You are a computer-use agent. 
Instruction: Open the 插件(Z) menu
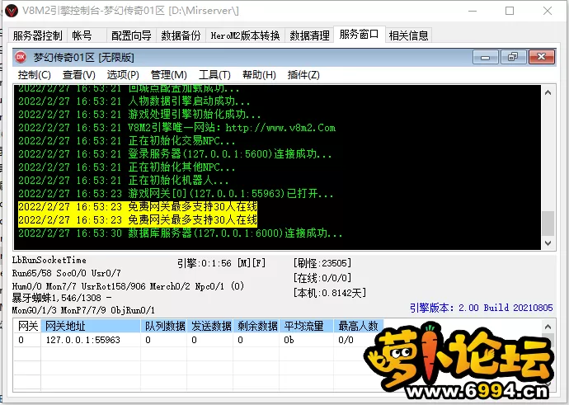pos(303,75)
